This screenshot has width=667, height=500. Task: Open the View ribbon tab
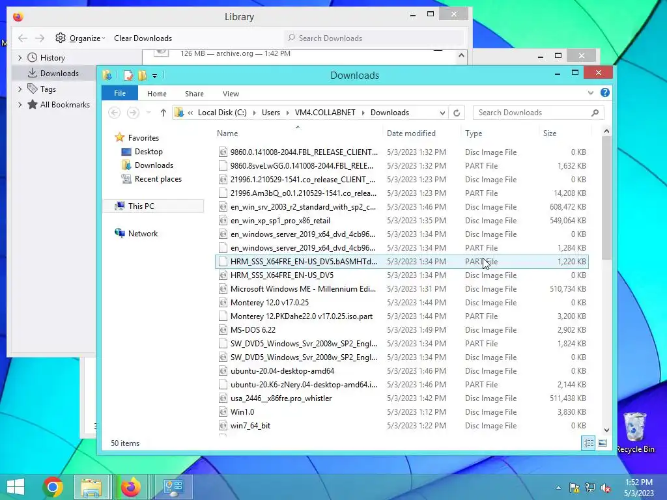[231, 94]
